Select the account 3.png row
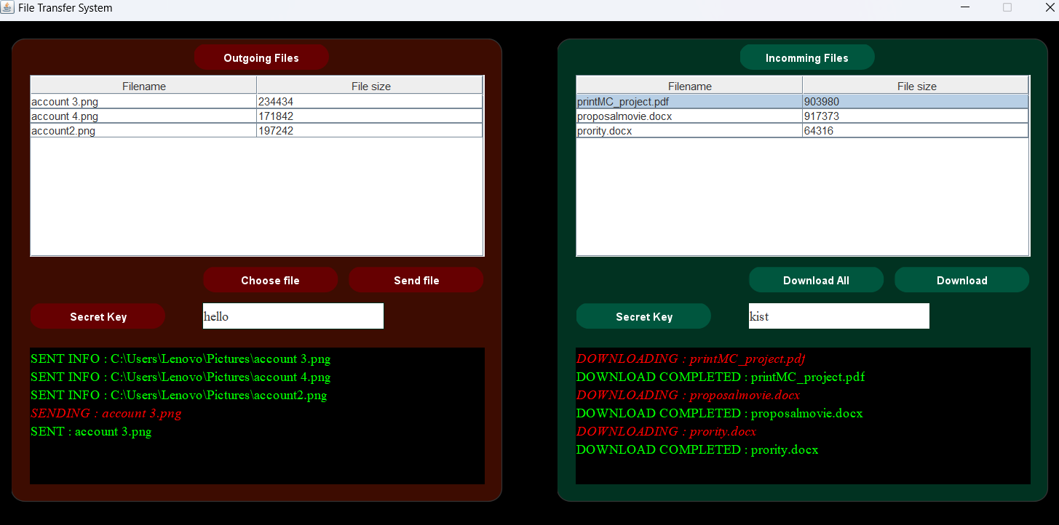The height and width of the screenshot is (525, 1059). tap(257, 102)
